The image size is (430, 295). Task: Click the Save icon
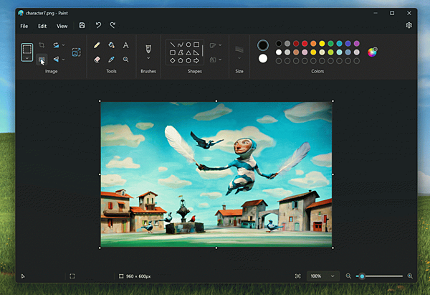[x=82, y=25]
